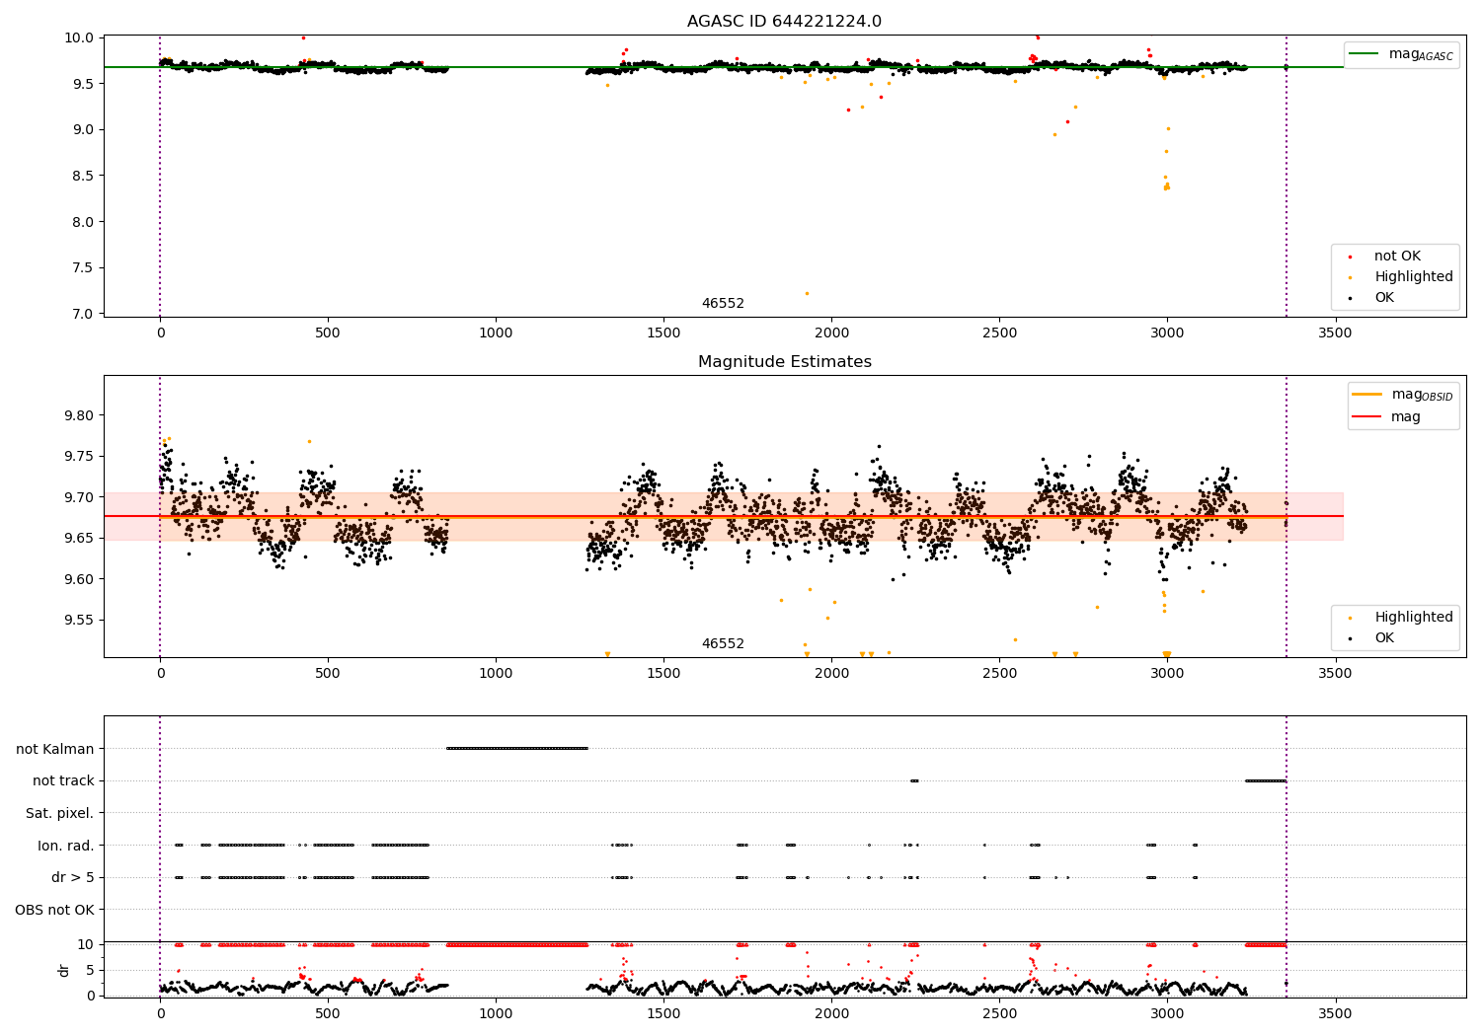Click the '9.70' y-tick in Magnitude Estimates plot
This screenshot has width=1481, height=1036.
(81, 497)
